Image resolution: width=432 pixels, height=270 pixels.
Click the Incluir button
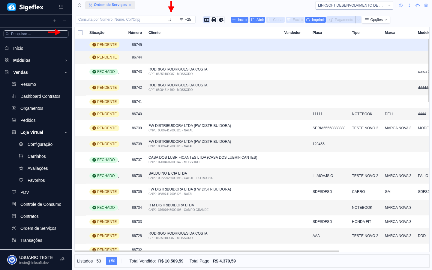(x=239, y=19)
